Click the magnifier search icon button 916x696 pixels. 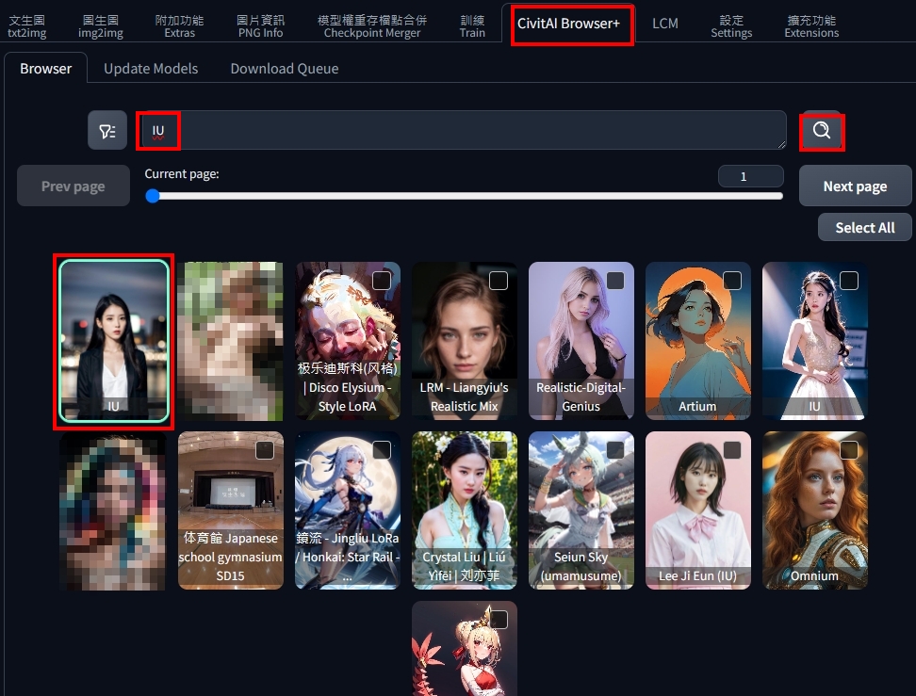822,131
